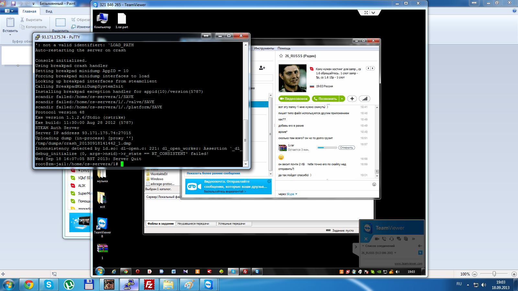Expand more TeamViewer panel options chevrons
518x291 pixels.
coord(413,239)
